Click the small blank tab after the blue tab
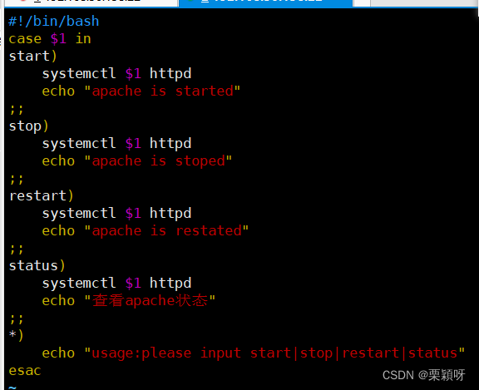This screenshot has height=390, width=479. click(362, 2)
